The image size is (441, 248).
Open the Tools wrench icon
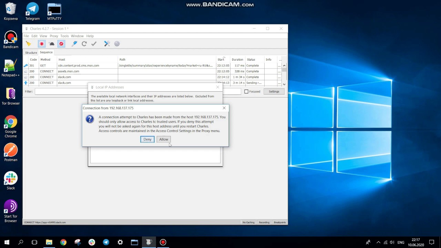pos(107,44)
